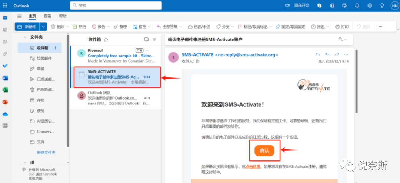This screenshot has height=183, width=400.
Task: Click the notifications bell icon
Action: click(x=357, y=6)
